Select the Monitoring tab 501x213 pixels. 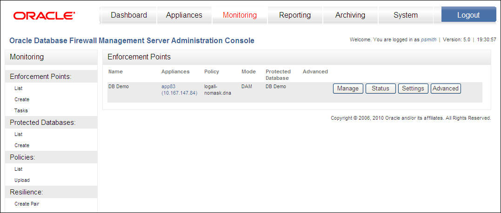pos(240,15)
